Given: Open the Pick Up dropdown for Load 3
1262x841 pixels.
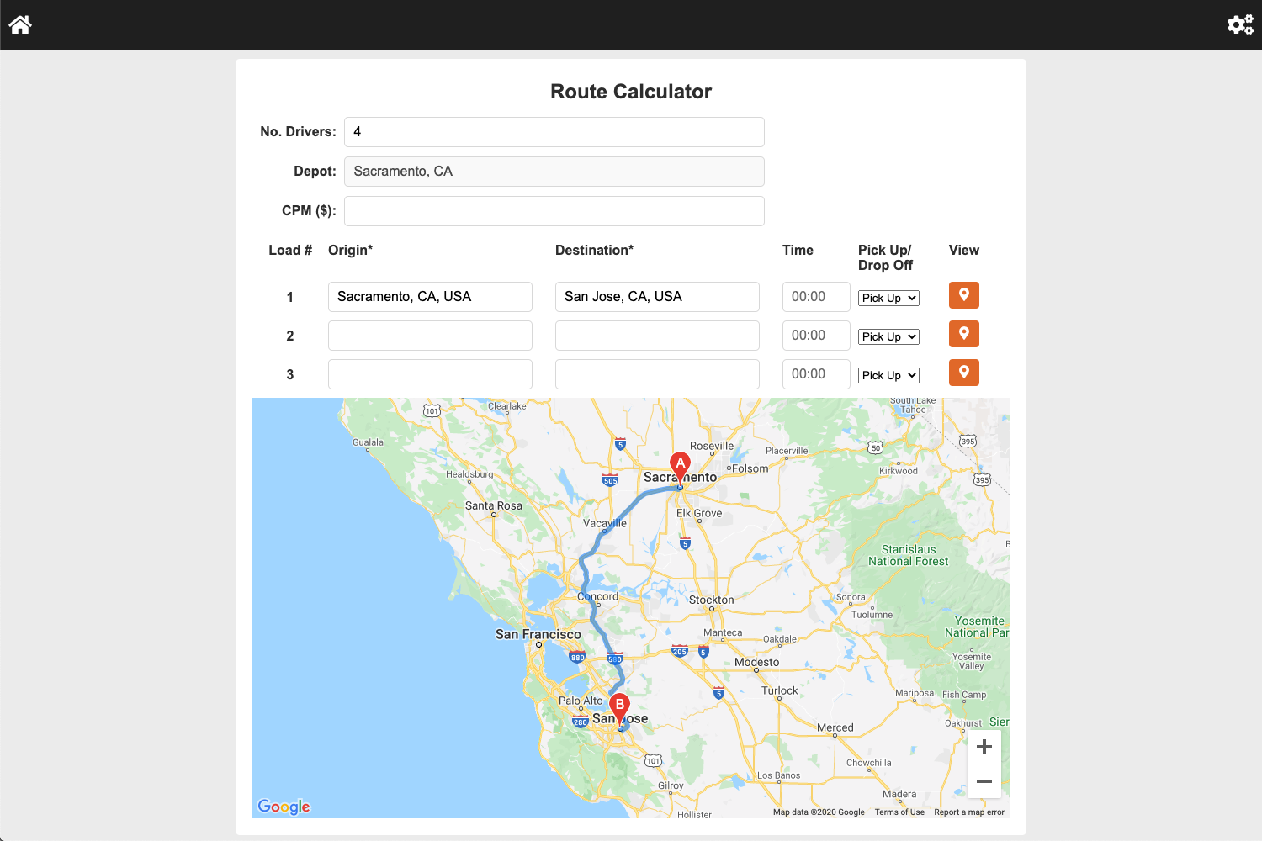Looking at the screenshot, I should pos(888,375).
